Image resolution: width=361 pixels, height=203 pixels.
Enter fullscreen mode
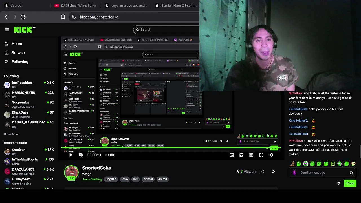(261, 155)
